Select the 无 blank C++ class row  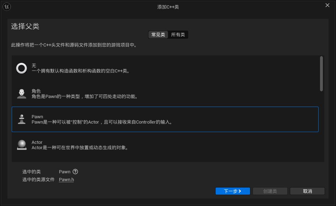point(165,68)
